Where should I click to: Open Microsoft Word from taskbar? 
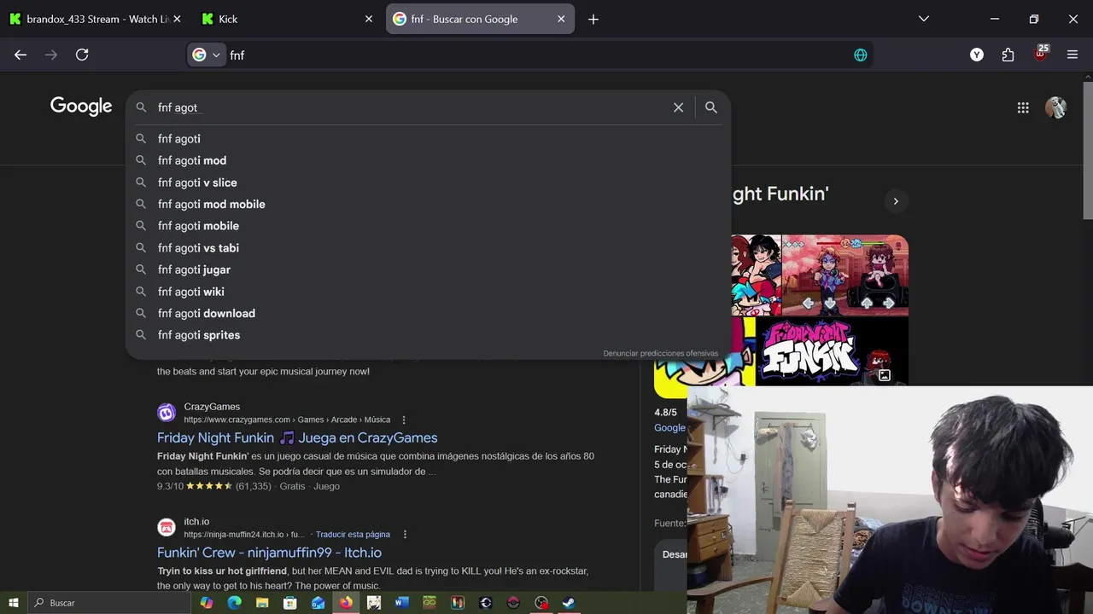pyautogui.click(x=401, y=603)
